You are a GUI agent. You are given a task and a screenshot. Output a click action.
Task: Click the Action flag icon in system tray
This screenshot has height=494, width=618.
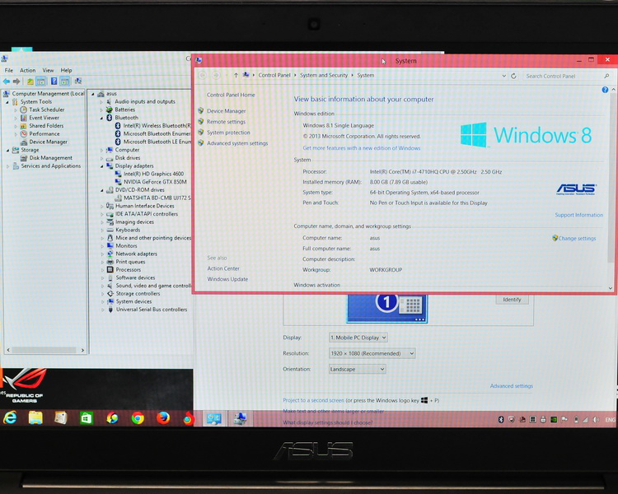(564, 420)
